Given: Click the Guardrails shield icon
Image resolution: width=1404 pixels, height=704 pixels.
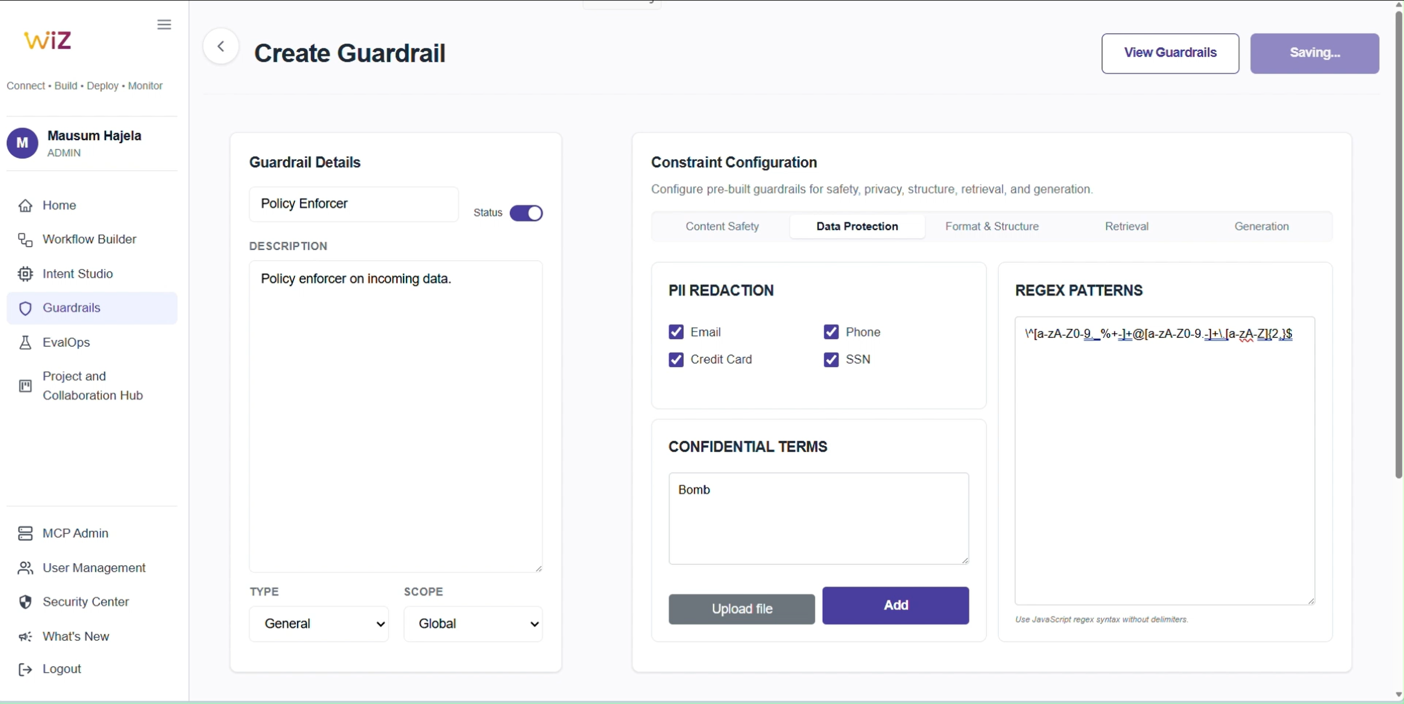Looking at the screenshot, I should click(25, 308).
